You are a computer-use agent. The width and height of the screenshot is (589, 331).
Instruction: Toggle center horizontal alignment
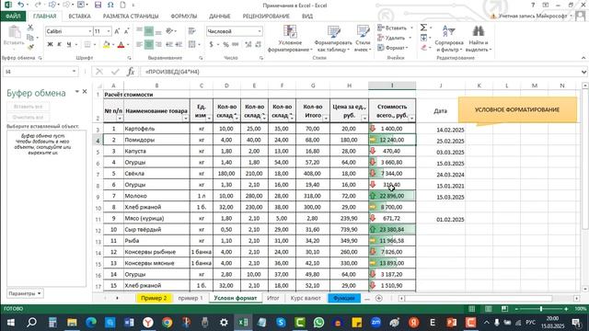149,45
